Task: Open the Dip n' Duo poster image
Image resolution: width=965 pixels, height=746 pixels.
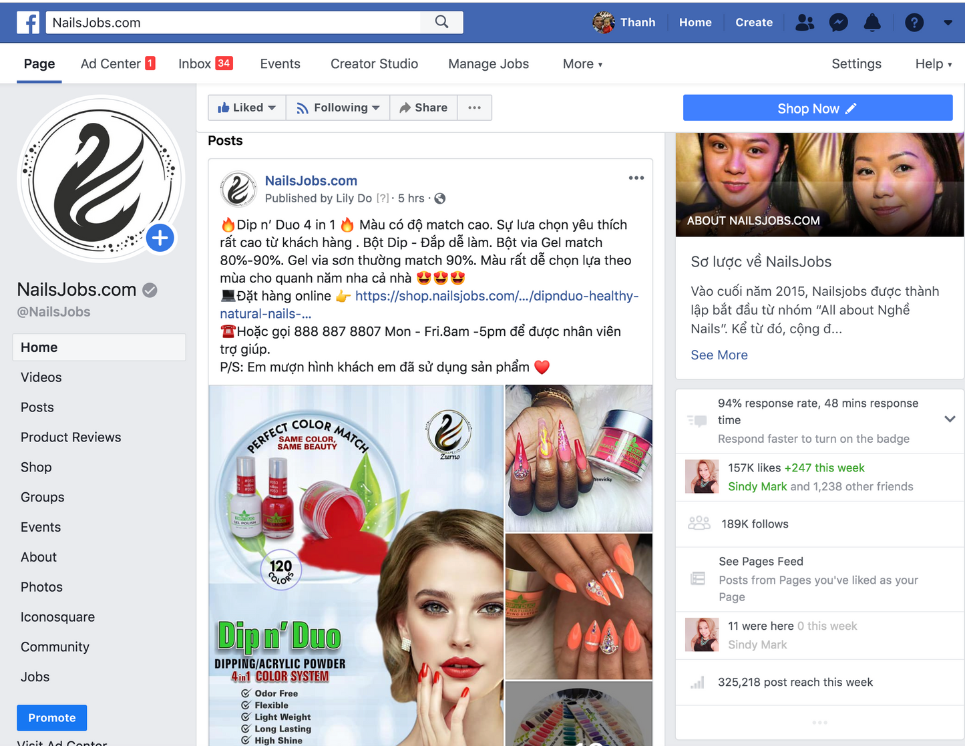Action: tap(356, 565)
